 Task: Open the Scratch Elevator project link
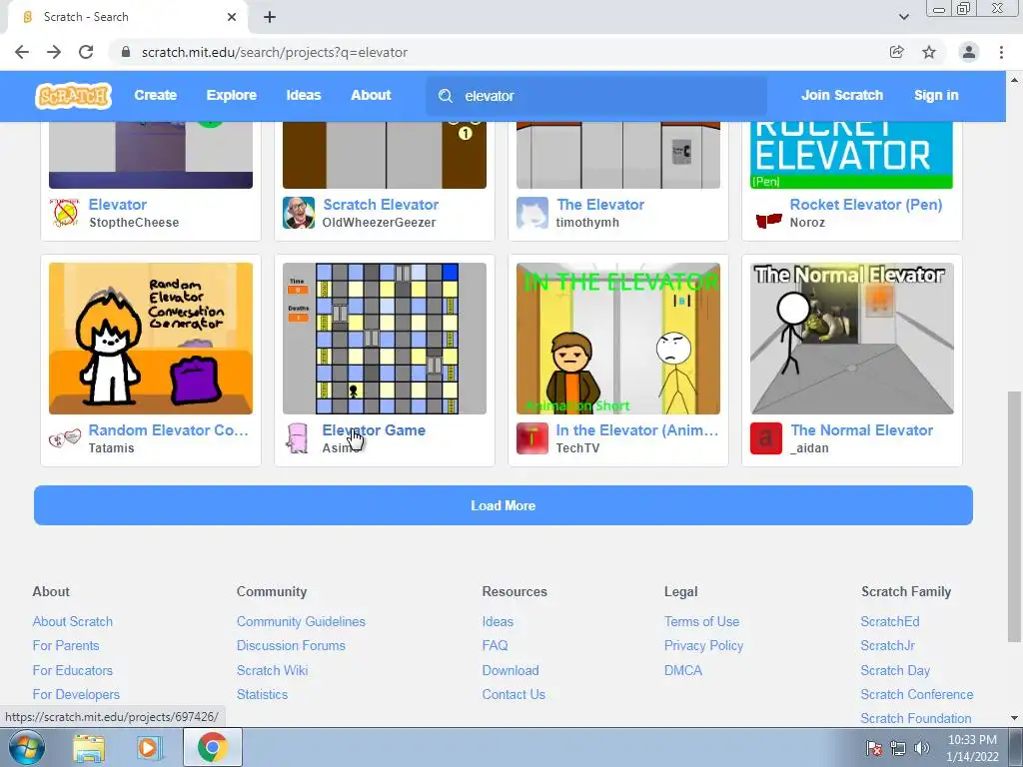(x=381, y=205)
